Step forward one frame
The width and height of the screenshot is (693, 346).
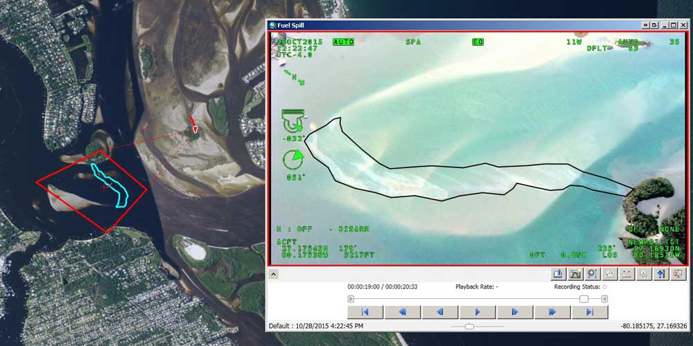click(x=515, y=312)
